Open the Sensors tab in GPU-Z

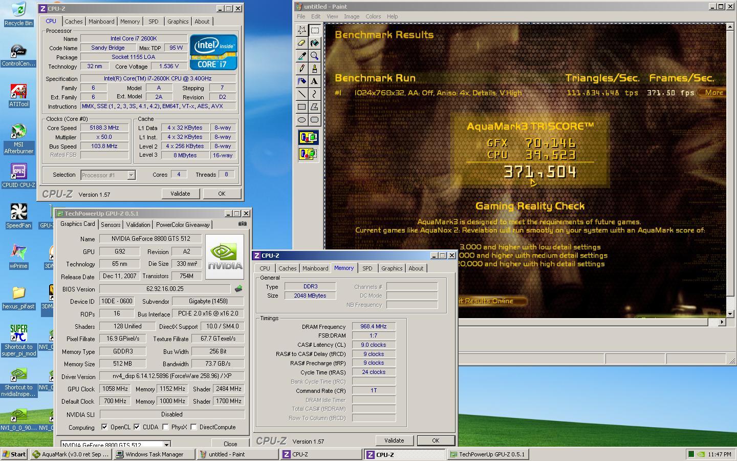tap(111, 225)
